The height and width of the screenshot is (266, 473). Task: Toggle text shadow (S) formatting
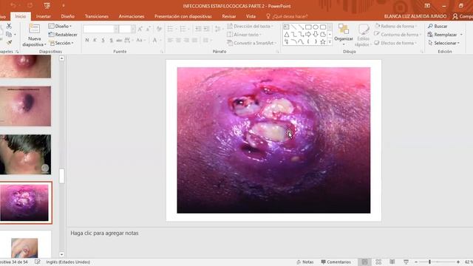[112, 40]
